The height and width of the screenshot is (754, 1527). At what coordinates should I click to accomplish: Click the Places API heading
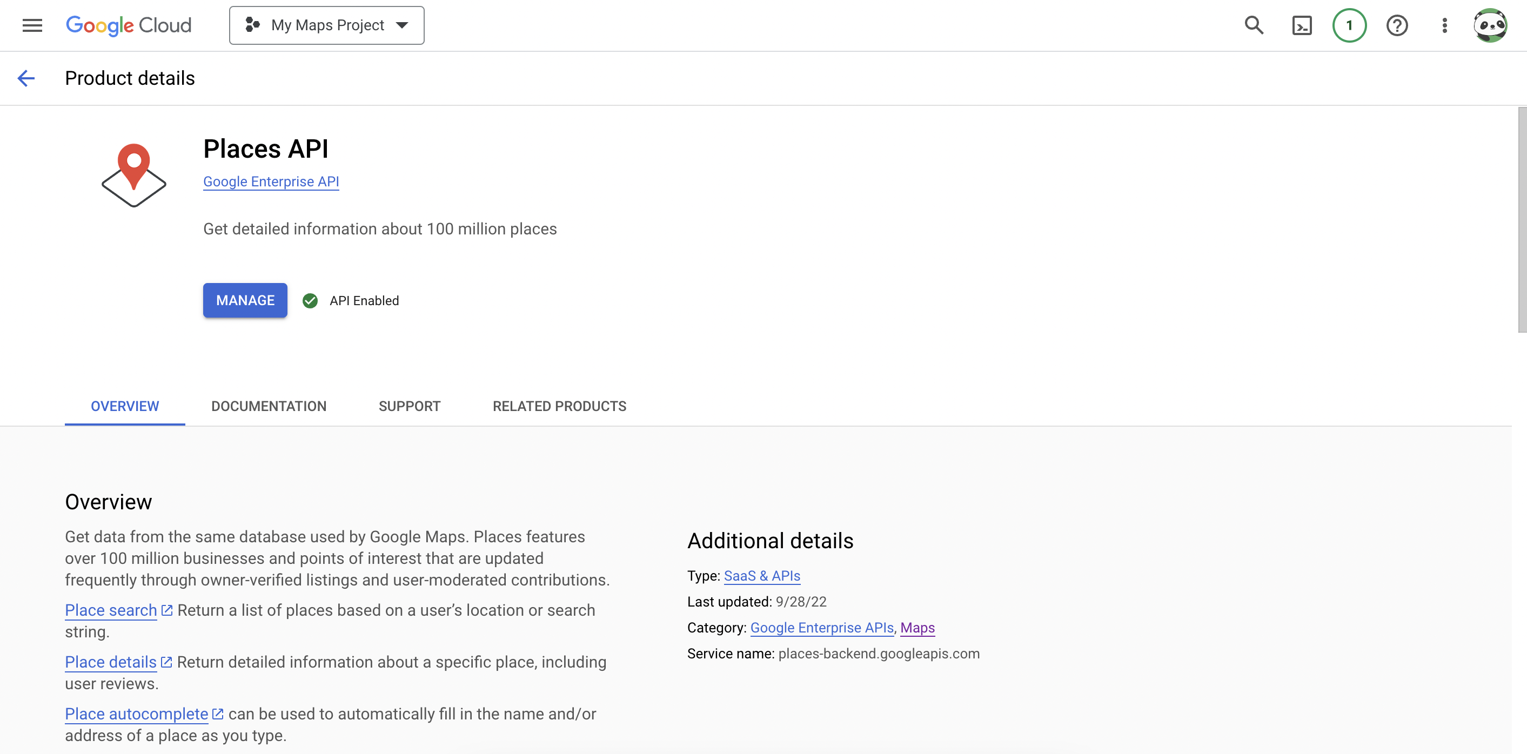click(x=265, y=149)
